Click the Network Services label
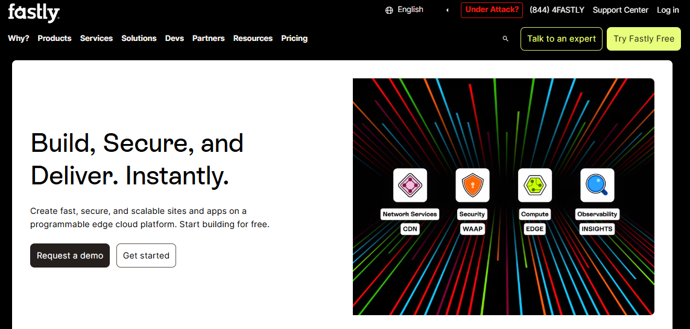The width and height of the screenshot is (690, 329). click(x=410, y=214)
